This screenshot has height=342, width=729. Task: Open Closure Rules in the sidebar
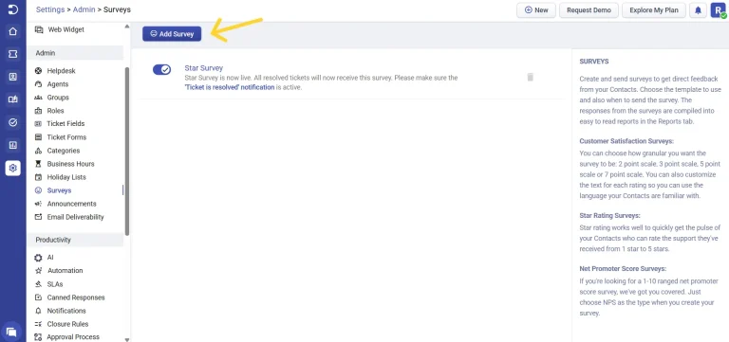coord(67,324)
